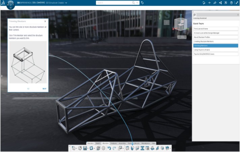Click the Redo arrow

[x=114, y=148]
